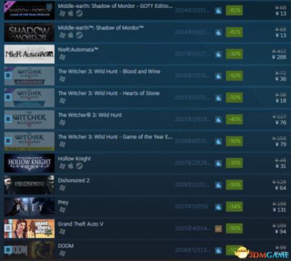The image size is (291, 261).
Task: Click the positive review icon for Prey
Action: coord(219,207)
